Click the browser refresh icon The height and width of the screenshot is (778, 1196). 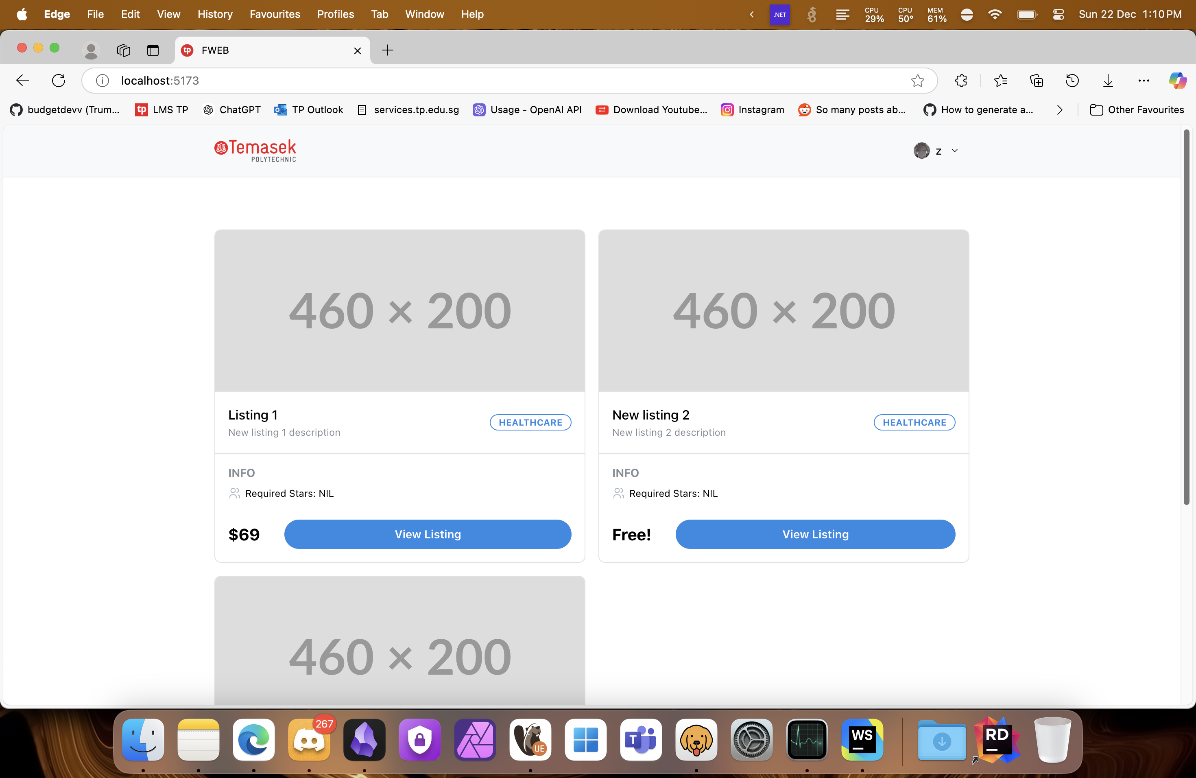pyautogui.click(x=59, y=81)
